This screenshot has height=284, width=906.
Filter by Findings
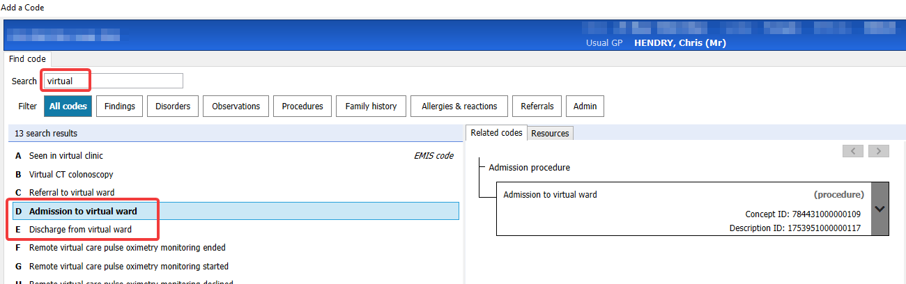pyautogui.click(x=120, y=106)
